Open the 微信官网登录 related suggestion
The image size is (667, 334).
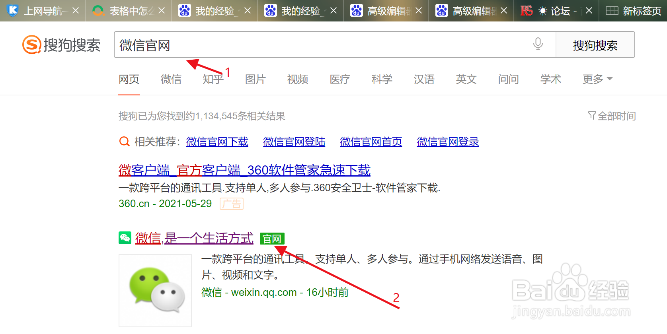(448, 142)
